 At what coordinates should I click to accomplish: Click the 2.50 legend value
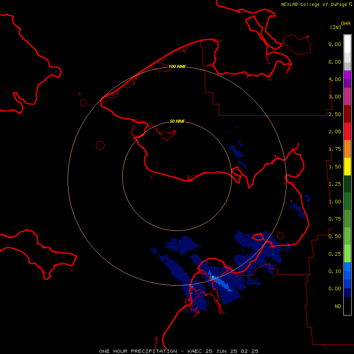click(335, 114)
